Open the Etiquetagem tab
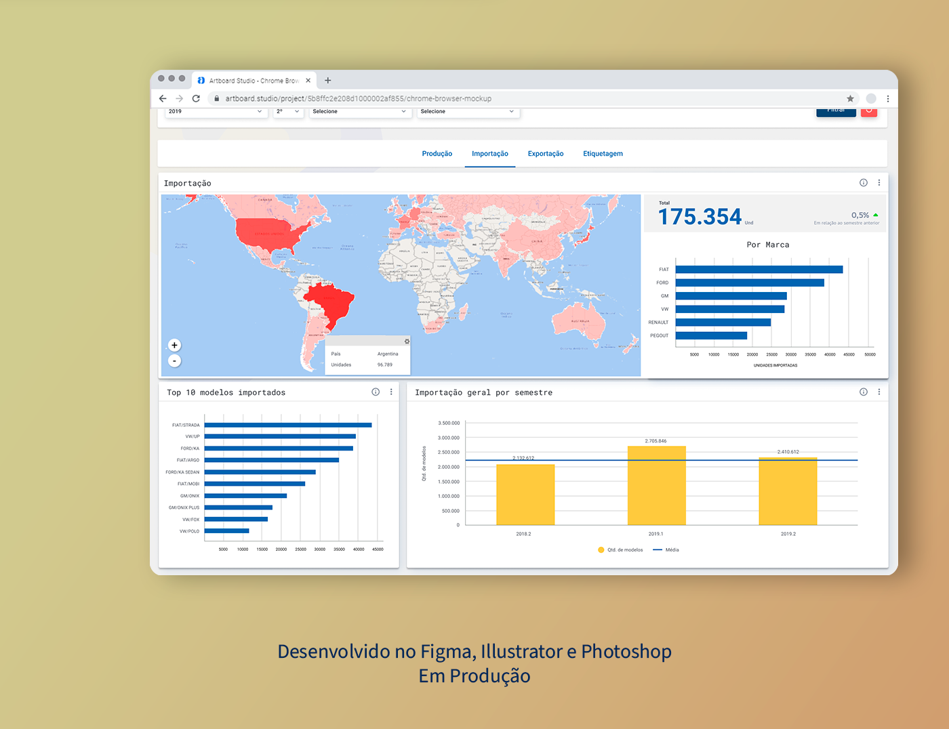This screenshot has height=729, width=949. 603,154
